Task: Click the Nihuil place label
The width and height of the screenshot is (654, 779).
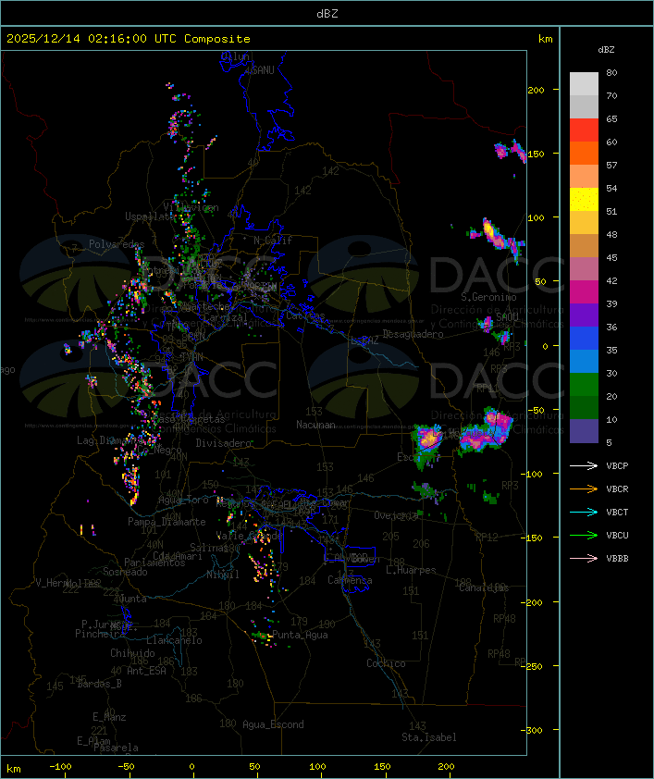Action: pyautogui.click(x=223, y=575)
